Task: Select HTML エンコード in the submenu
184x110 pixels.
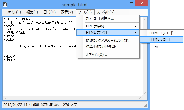Action: pyautogui.click(x=162, y=33)
